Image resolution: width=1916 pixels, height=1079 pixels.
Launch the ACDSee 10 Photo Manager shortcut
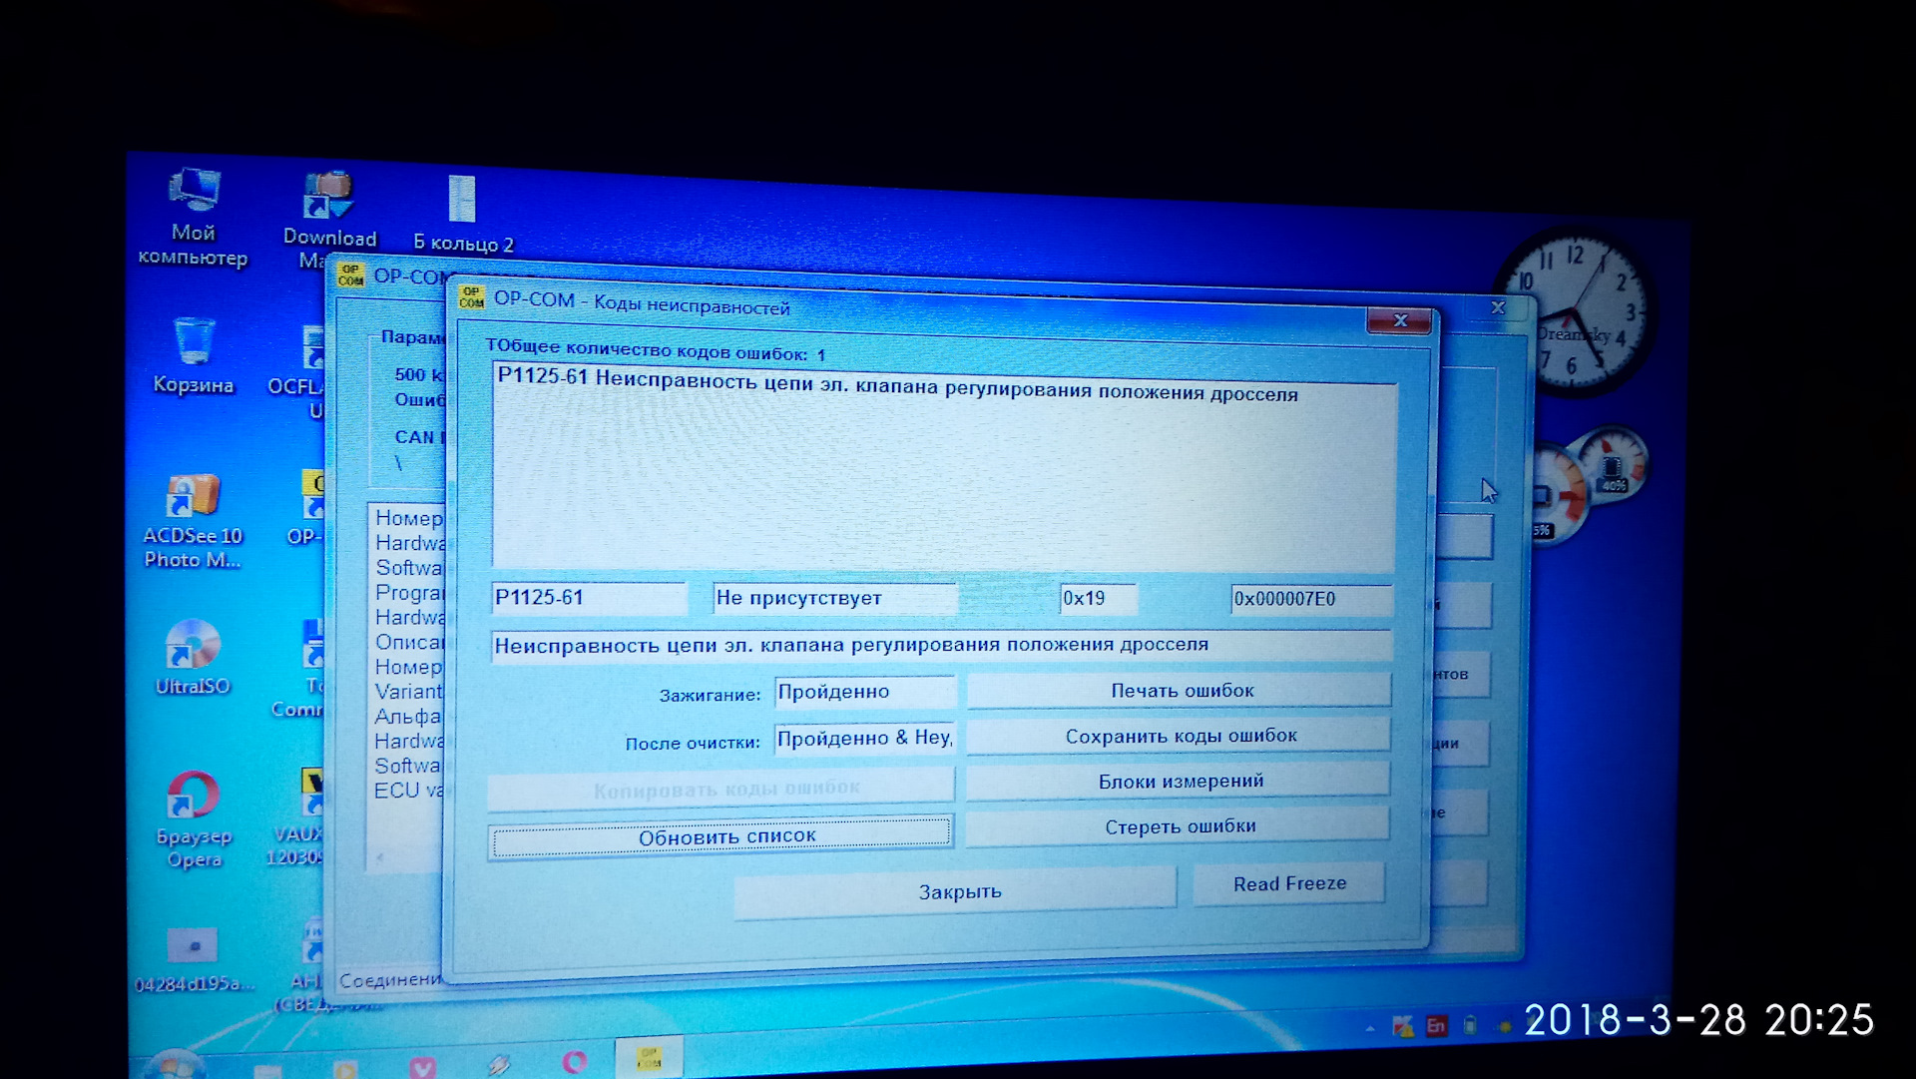tap(193, 521)
